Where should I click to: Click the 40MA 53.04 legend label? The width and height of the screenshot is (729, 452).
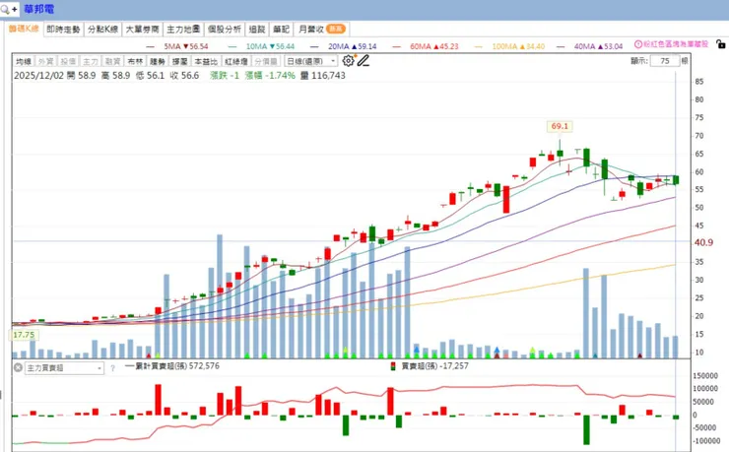598,46
